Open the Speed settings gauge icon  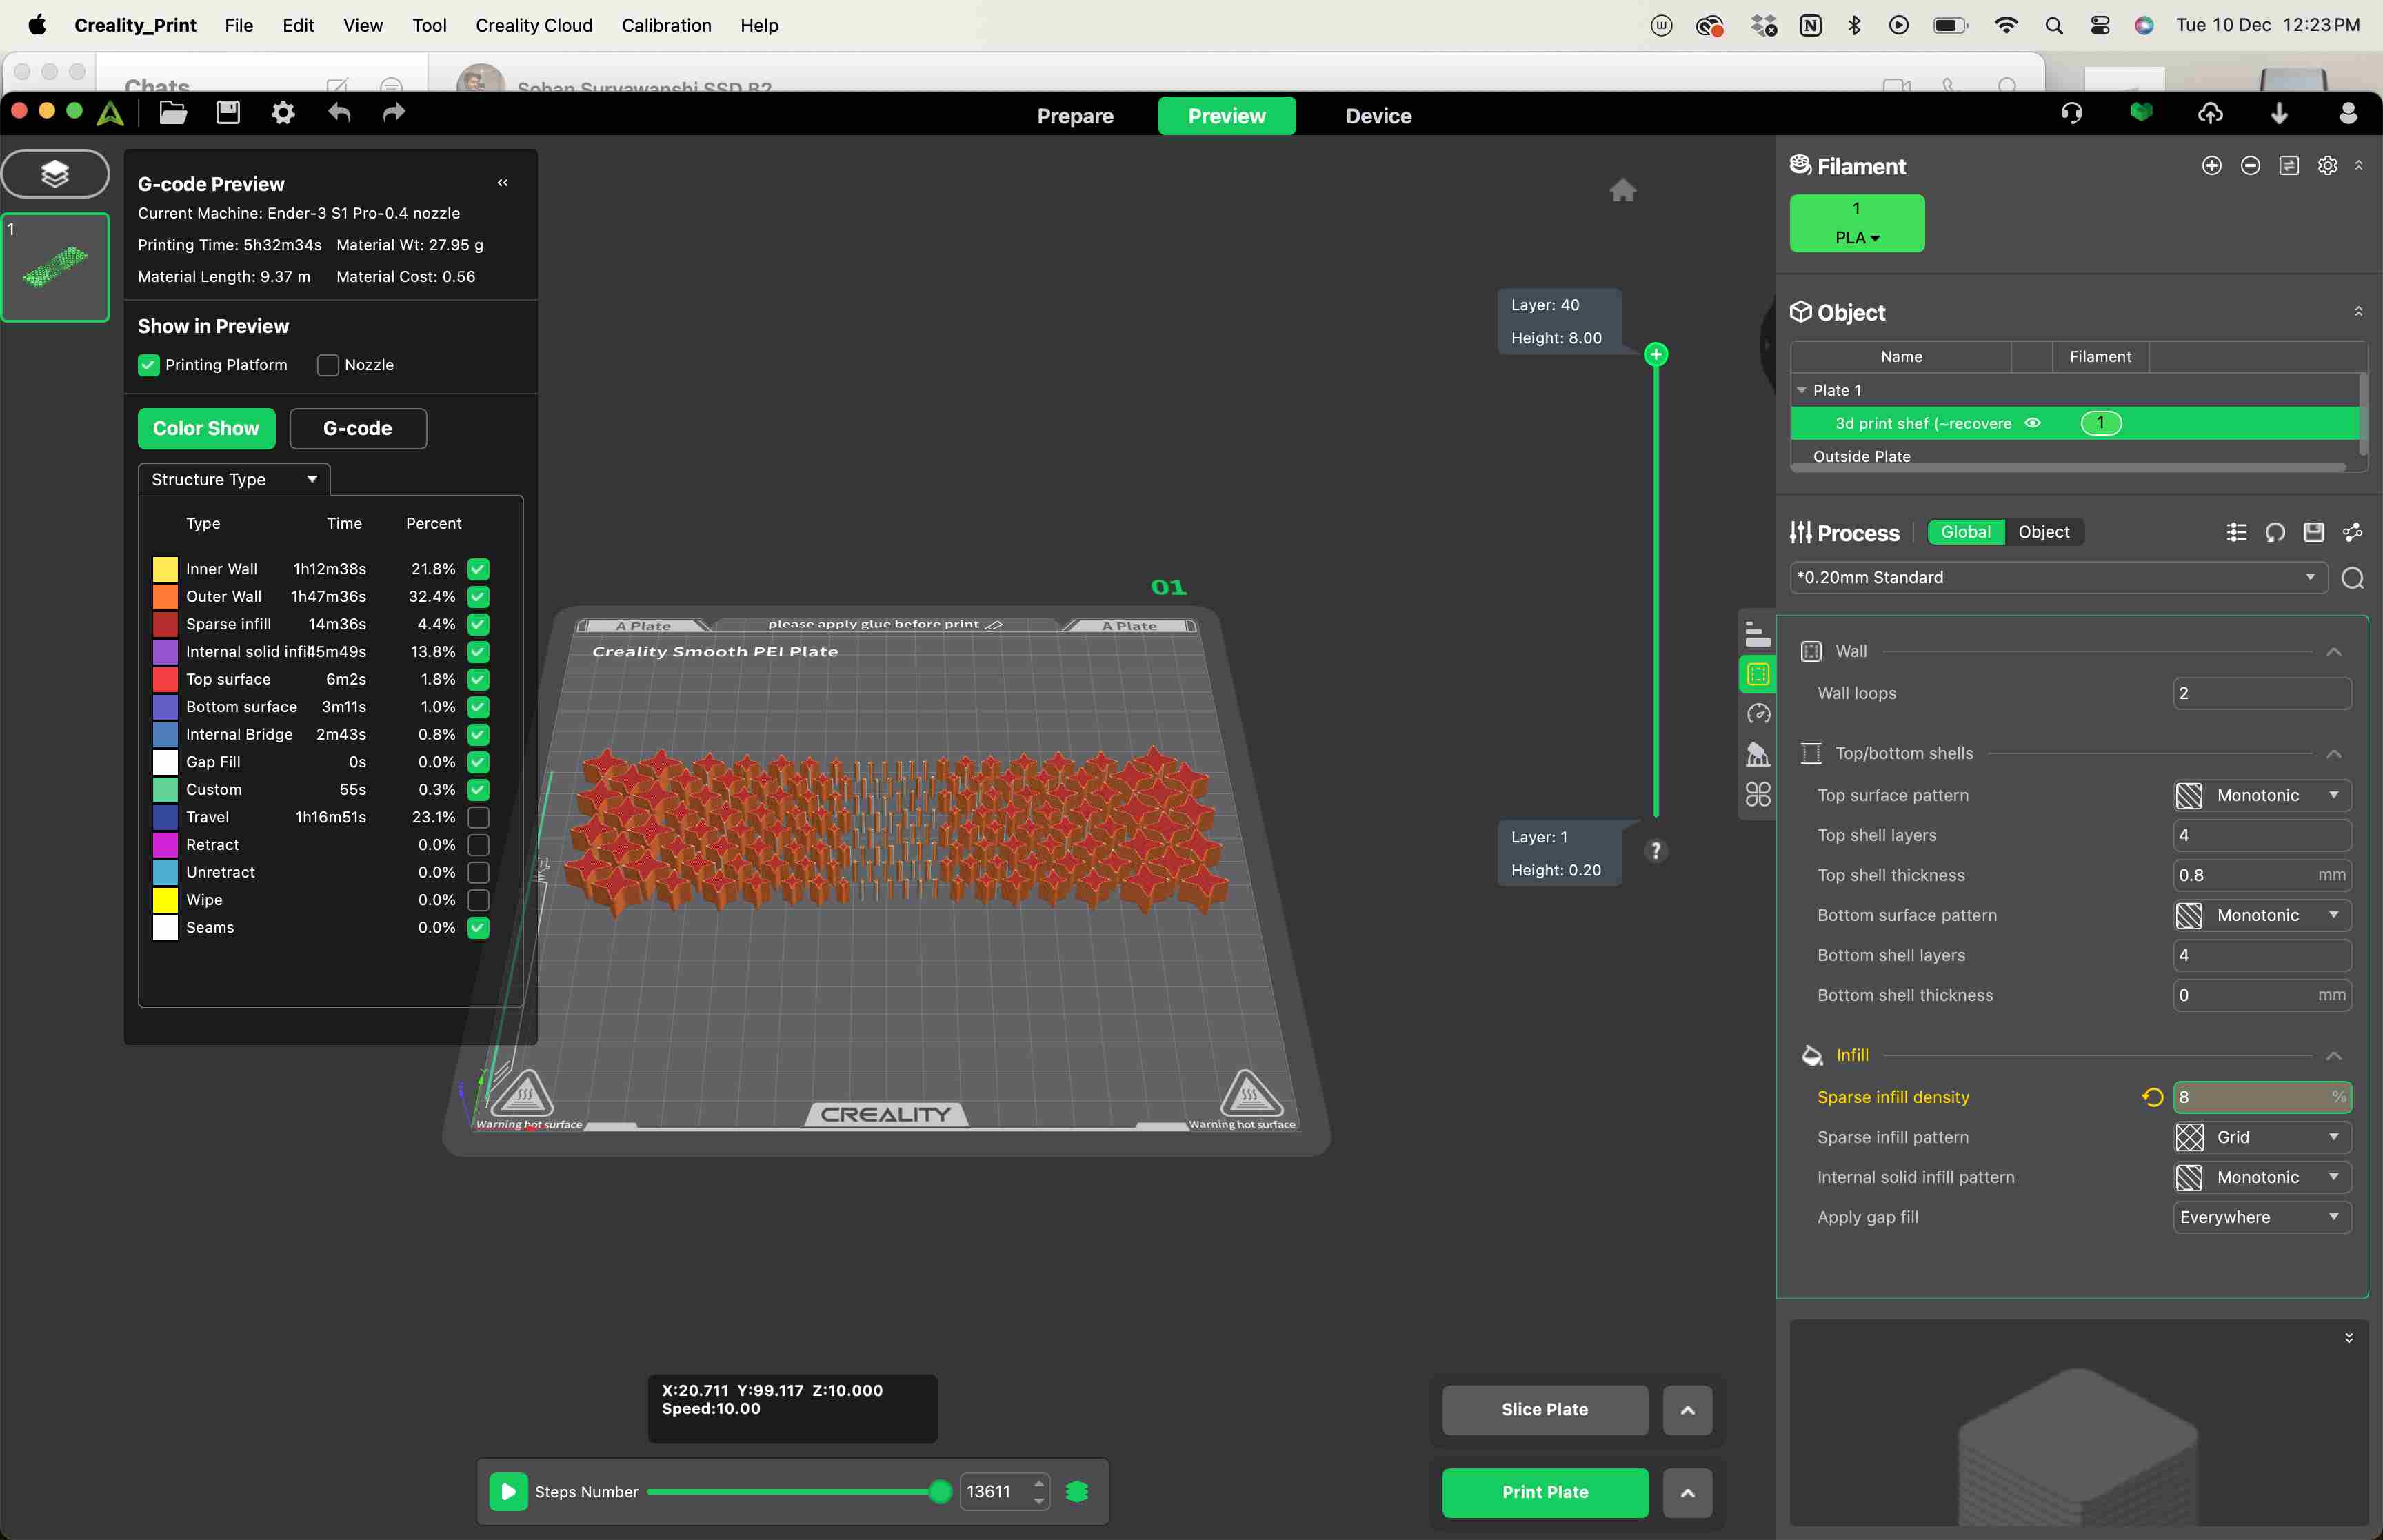point(1758,714)
